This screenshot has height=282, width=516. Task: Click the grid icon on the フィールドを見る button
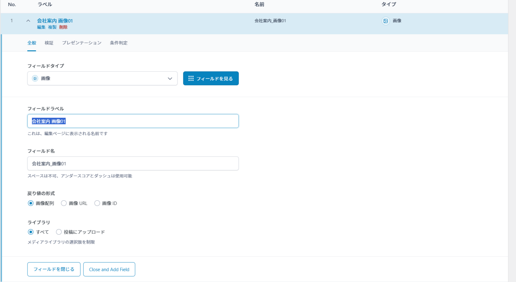pyautogui.click(x=191, y=79)
